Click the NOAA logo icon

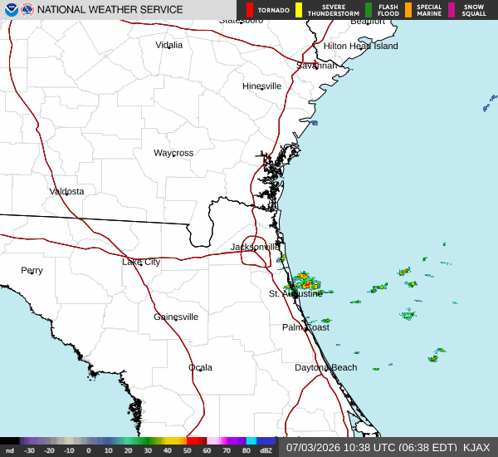coord(12,10)
